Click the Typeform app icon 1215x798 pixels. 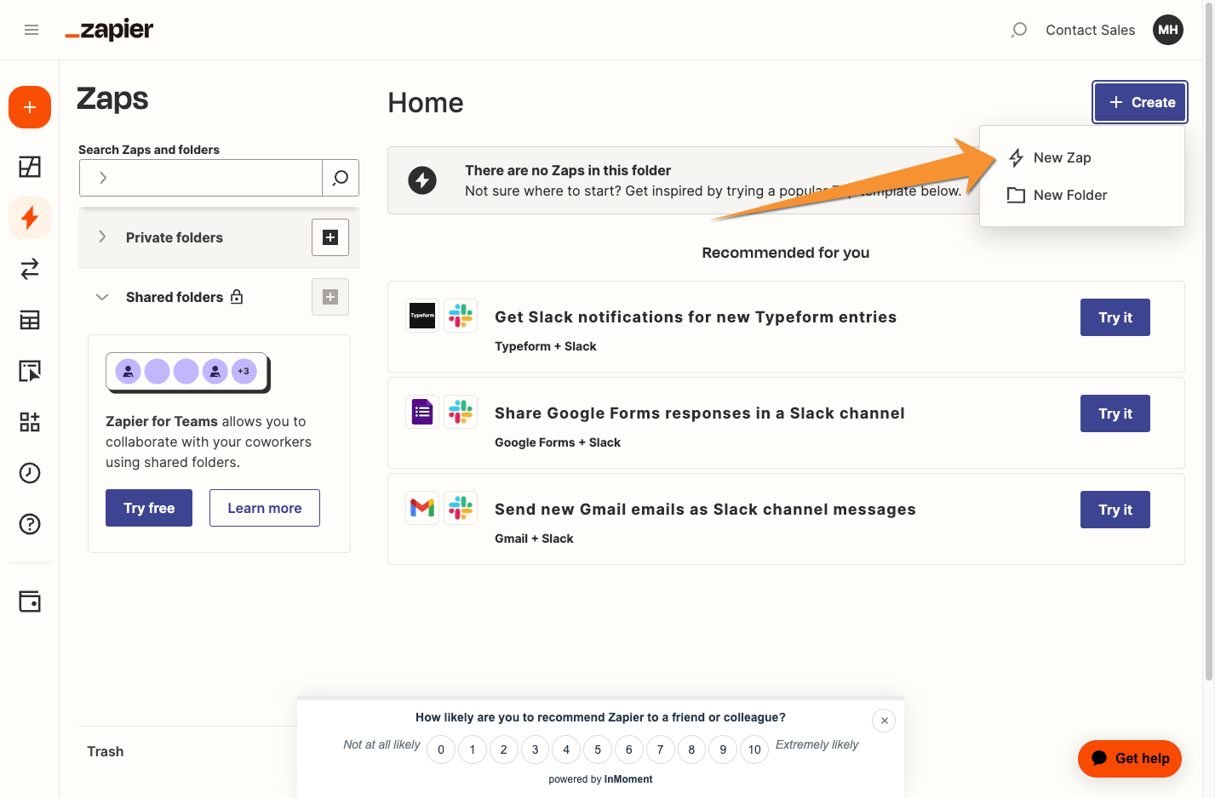click(422, 316)
